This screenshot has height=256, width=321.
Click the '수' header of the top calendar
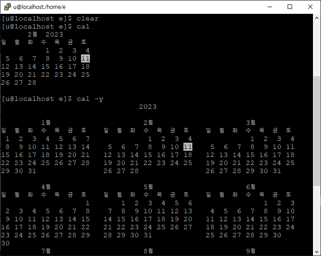tap(44, 42)
